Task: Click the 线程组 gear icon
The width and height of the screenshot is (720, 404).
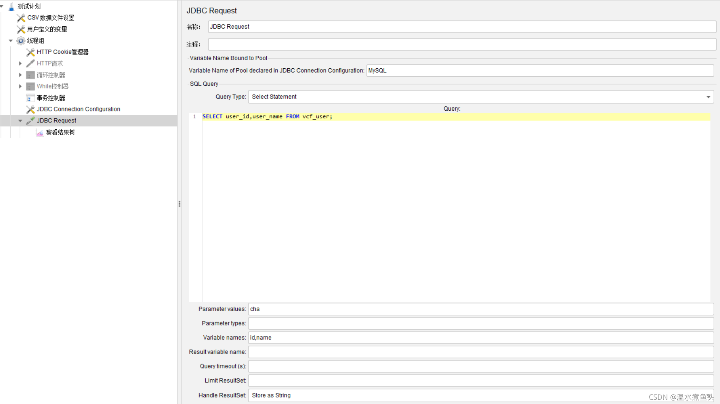Action: (x=21, y=41)
